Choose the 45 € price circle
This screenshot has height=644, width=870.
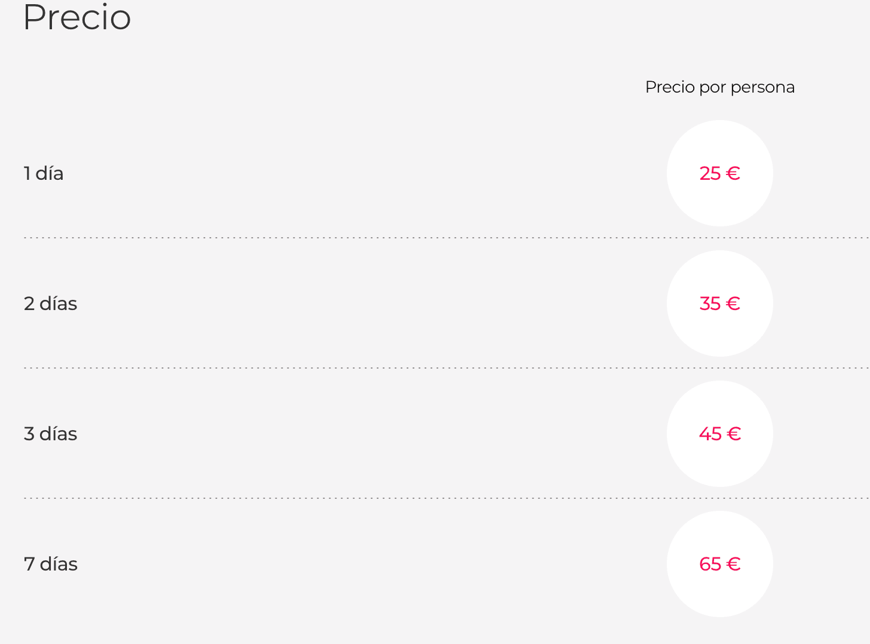point(720,434)
